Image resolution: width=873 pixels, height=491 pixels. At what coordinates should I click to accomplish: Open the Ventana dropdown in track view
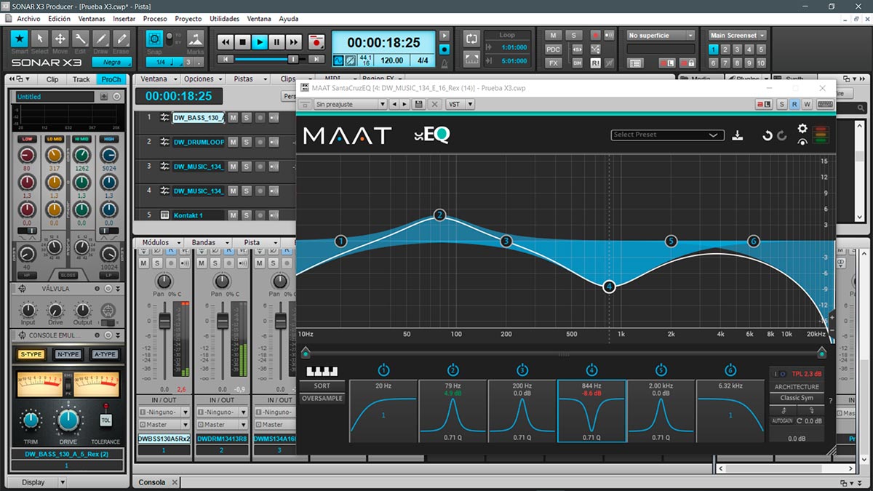click(158, 79)
